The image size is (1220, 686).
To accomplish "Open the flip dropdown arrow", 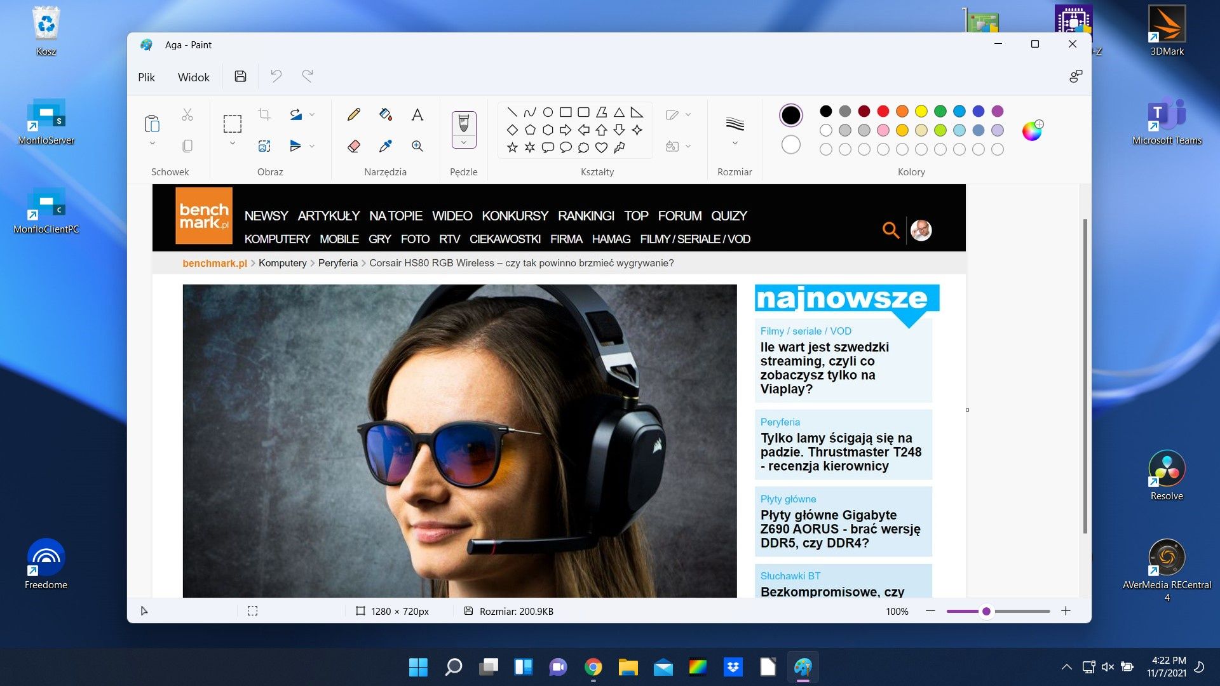I will pos(312,146).
